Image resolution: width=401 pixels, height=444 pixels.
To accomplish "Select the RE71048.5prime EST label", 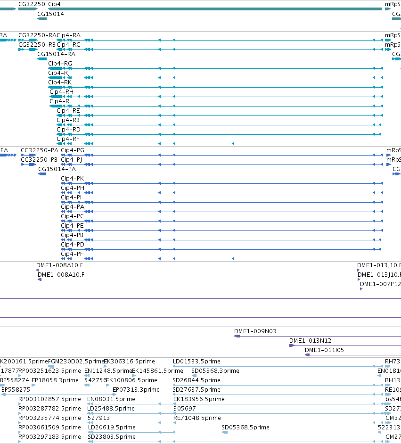I will (197, 418).
